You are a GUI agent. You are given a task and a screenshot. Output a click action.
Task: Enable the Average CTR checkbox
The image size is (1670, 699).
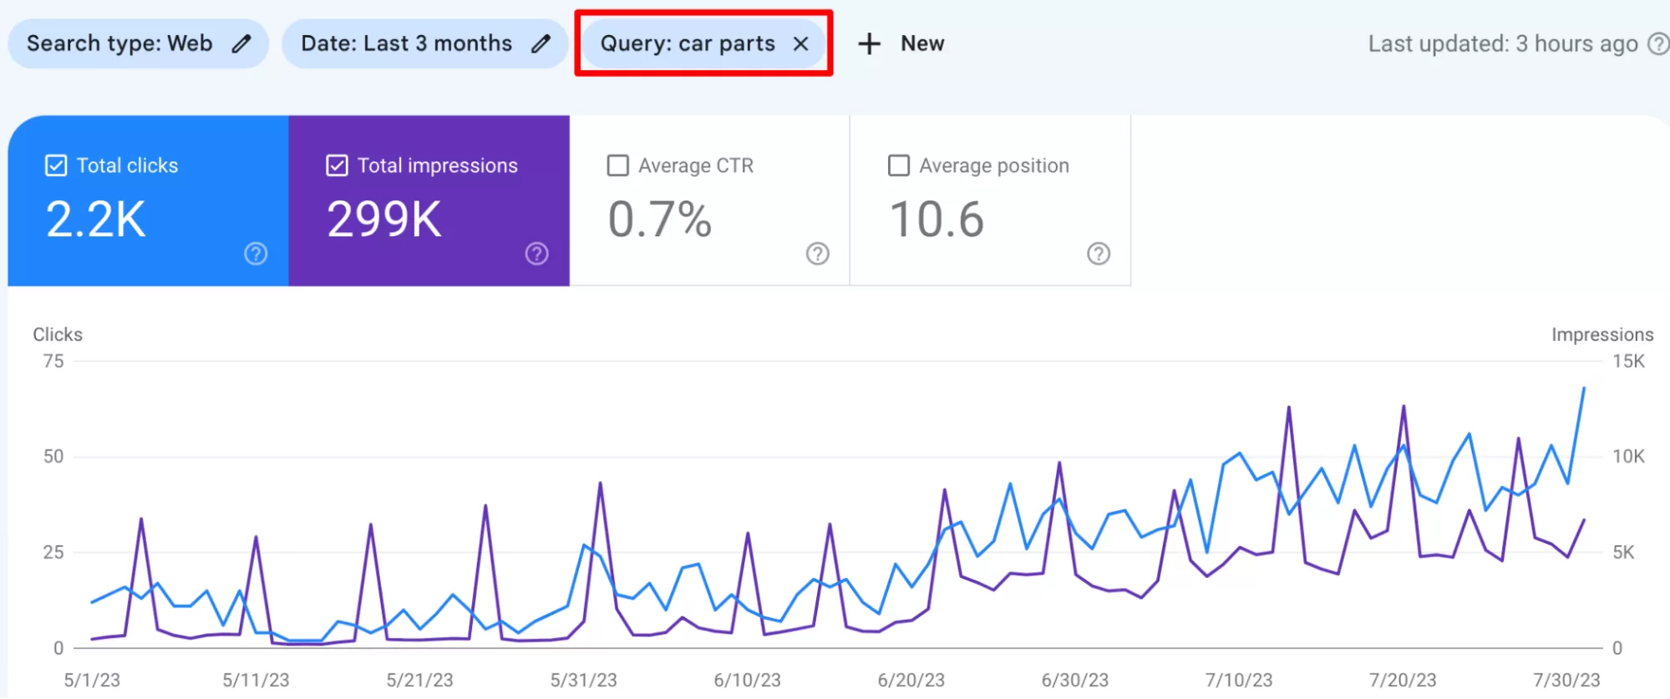[x=617, y=165]
